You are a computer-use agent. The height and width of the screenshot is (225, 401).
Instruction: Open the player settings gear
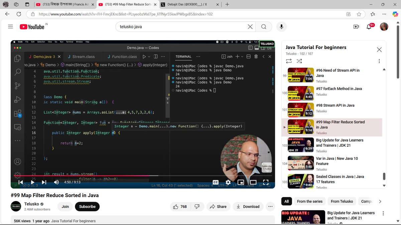click(228, 182)
